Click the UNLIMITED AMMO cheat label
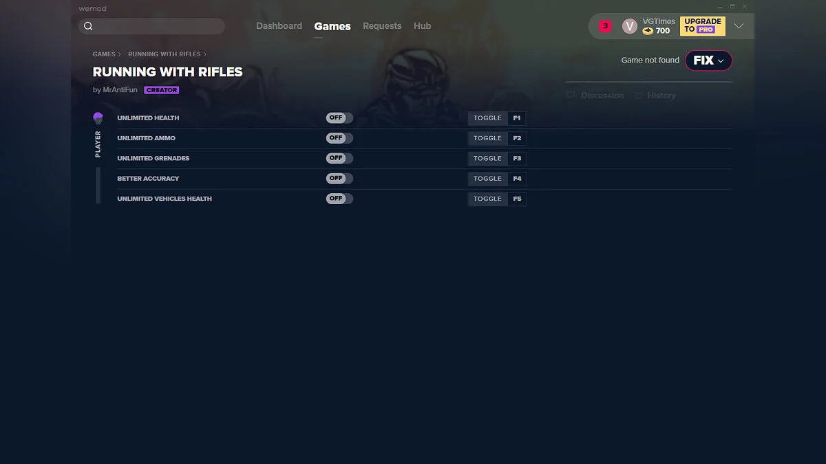The width and height of the screenshot is (826, 464). point(146,138)
